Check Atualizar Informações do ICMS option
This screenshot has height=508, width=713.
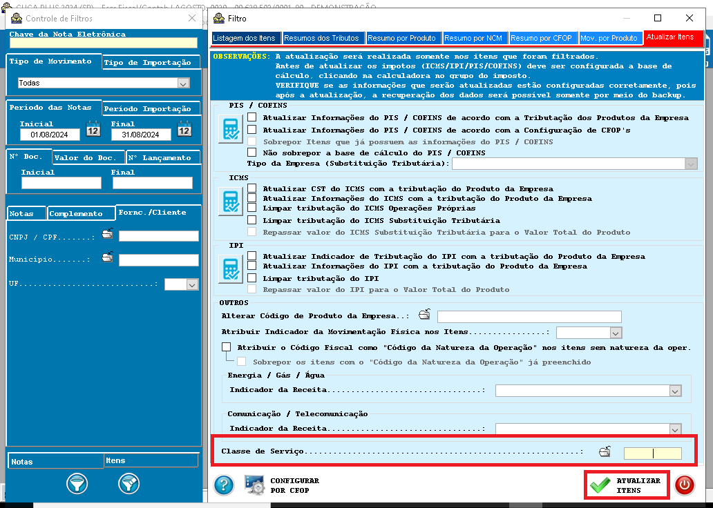click(x=252, y=198)
